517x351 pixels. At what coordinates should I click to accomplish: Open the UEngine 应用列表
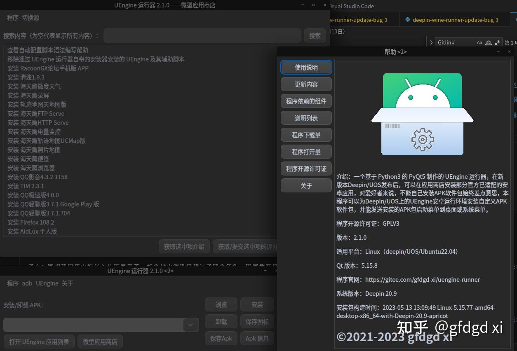click(39, 341)
